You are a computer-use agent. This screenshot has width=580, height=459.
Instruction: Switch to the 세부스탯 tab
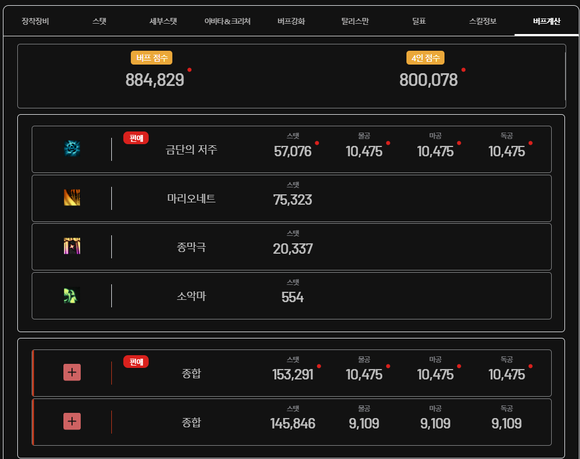coord(163,21)
